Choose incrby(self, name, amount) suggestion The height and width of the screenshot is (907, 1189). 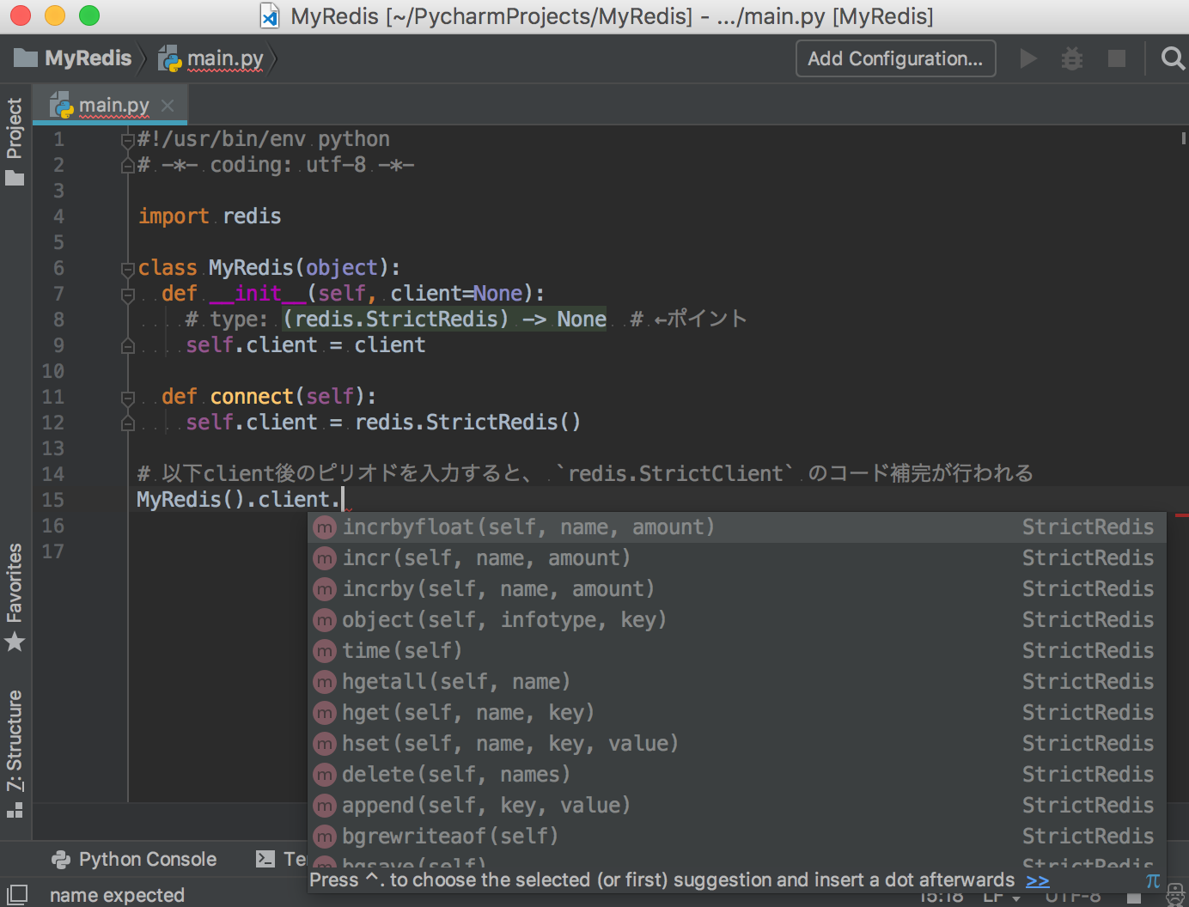tap(736, 589)
